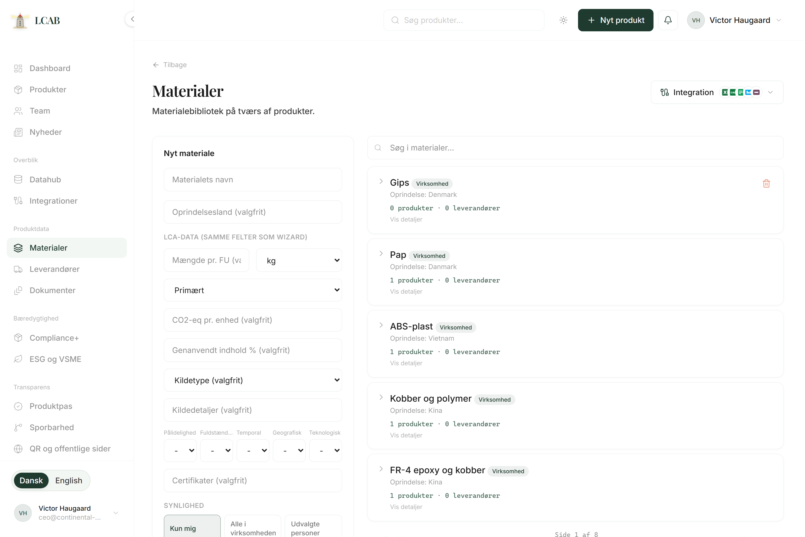This screenshot has height=537, width=805.
Task: Click the QR og offentlige sider globe icon
Action: coord(18,449)
